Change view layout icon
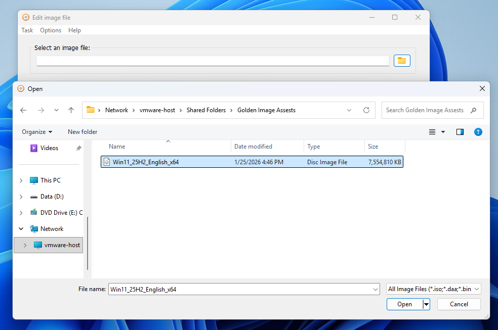 pos(432,132)
